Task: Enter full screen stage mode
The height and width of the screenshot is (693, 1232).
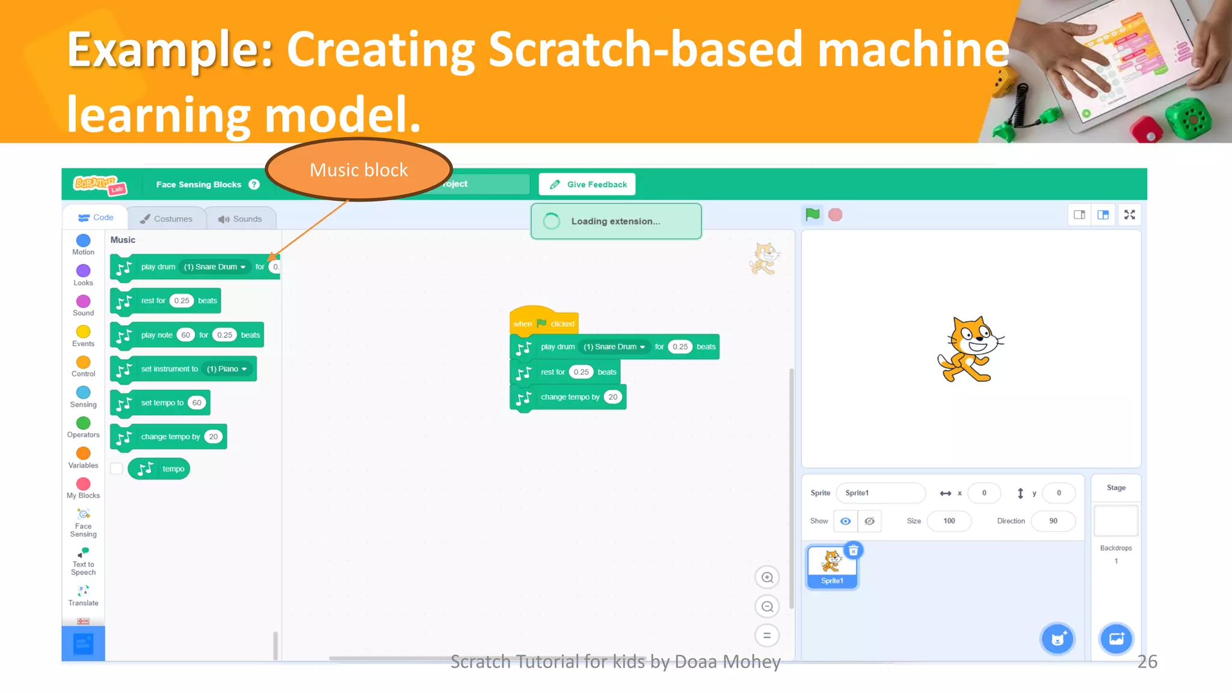Action: 1130,215
